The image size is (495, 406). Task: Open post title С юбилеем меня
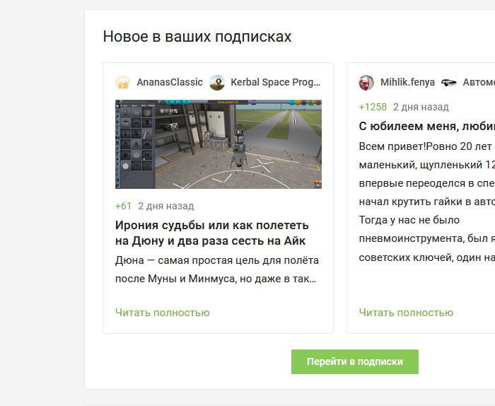tap(427, 127)
